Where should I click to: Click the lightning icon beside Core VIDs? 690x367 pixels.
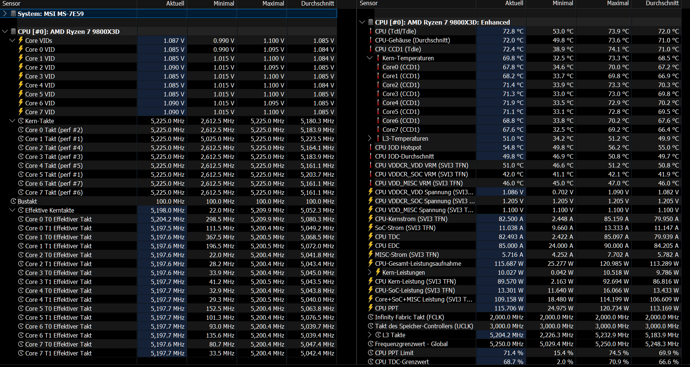(21, 40)
